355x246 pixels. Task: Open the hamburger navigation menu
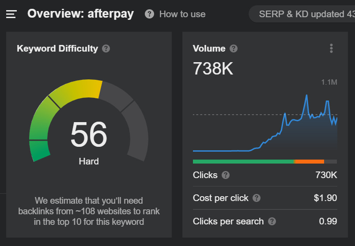point(11,14)
